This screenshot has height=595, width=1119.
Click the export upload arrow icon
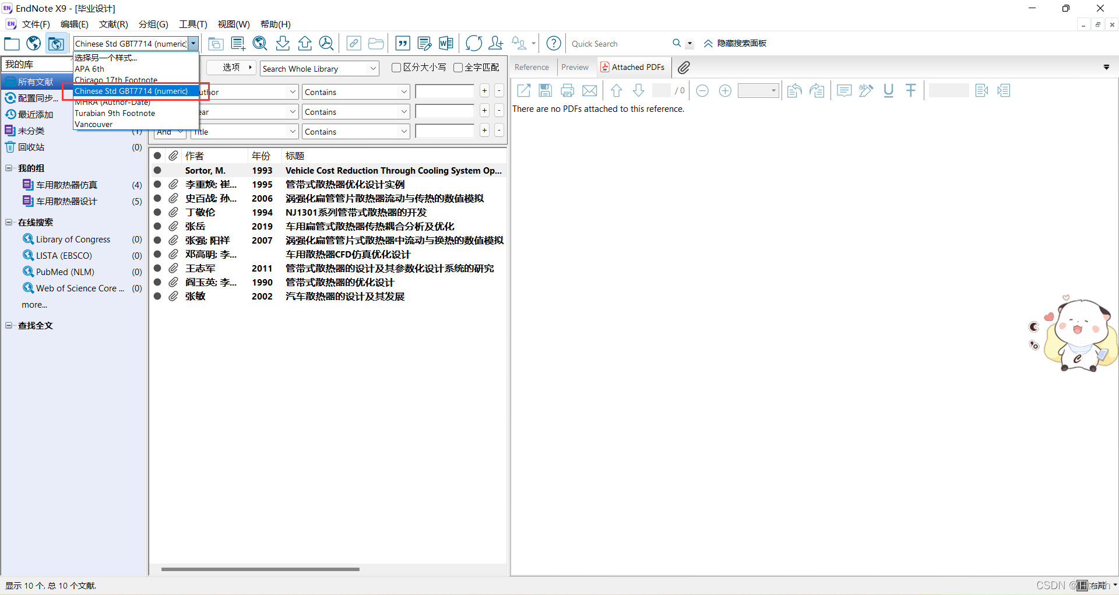pyautogui.click(x=305, y=44)
